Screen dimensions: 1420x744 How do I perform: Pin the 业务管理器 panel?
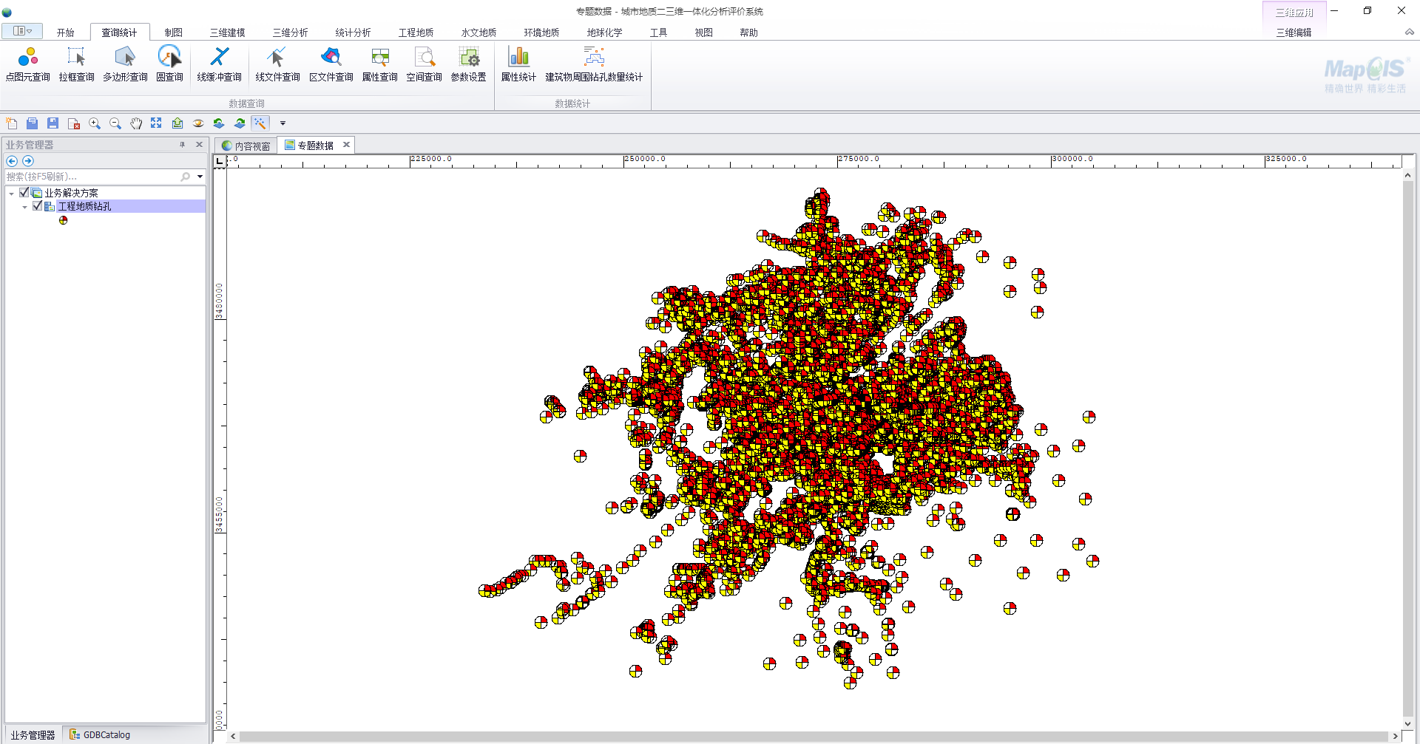click(x=182, y=145)
